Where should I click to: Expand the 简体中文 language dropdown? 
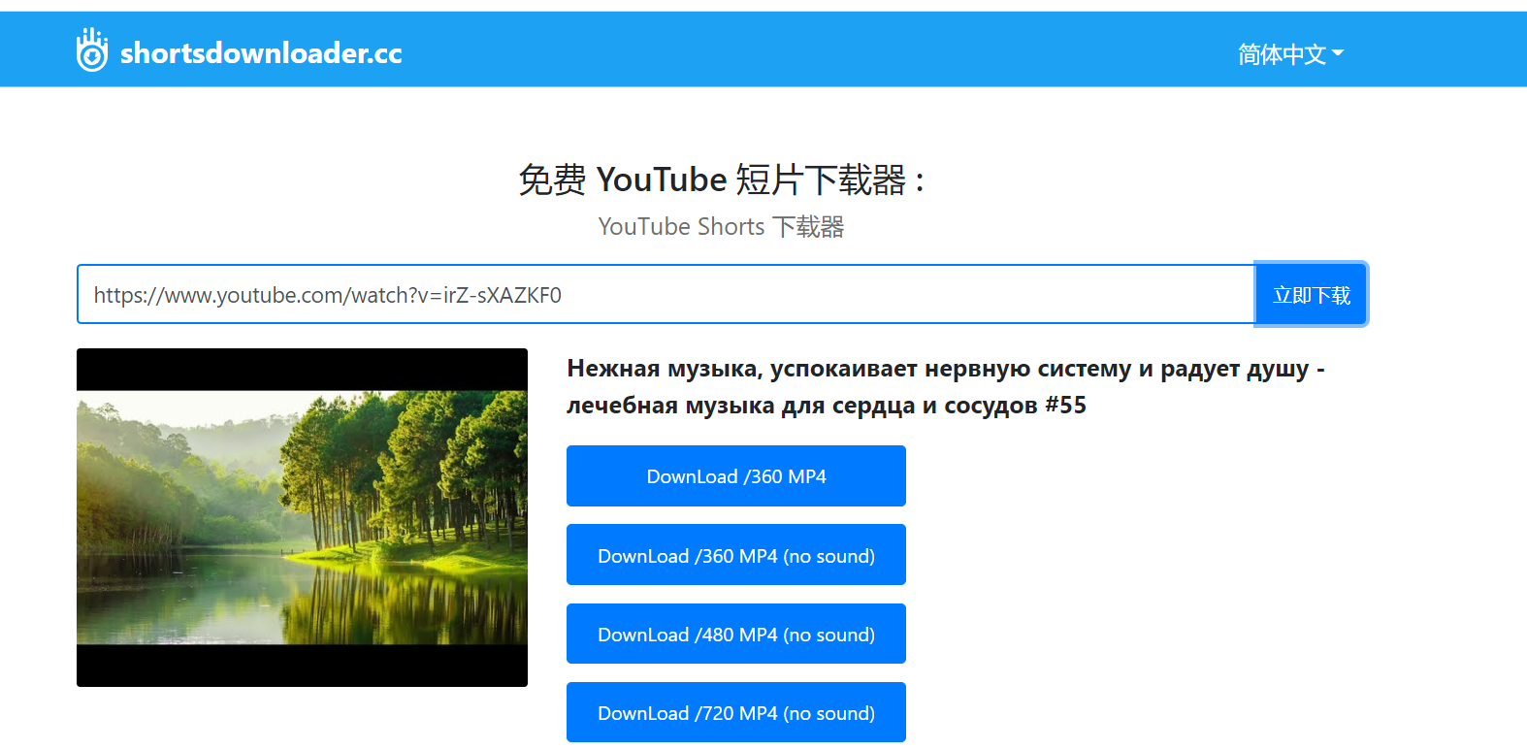[1290, 54]
